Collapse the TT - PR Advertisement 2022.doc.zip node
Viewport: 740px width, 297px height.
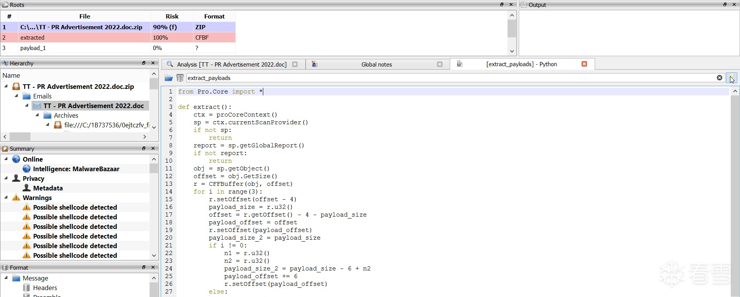(x=6, y=86)
